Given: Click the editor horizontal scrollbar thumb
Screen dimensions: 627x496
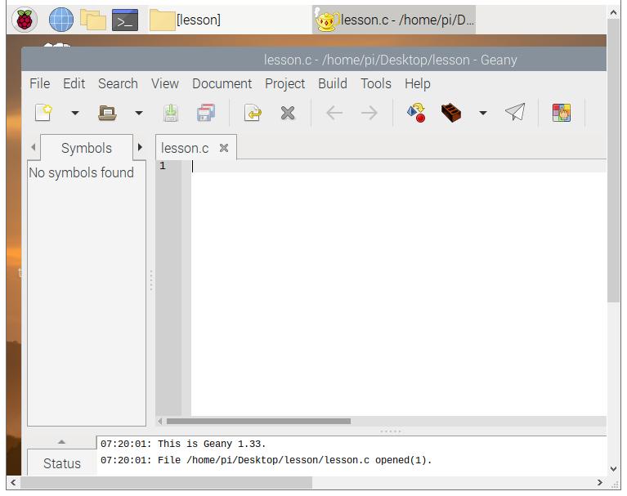Looking at the screenshot, I should coord(258,421).
